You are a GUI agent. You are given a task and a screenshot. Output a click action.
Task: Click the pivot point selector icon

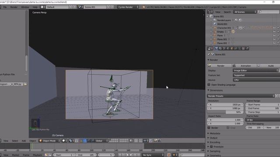[x=71, y=141]
